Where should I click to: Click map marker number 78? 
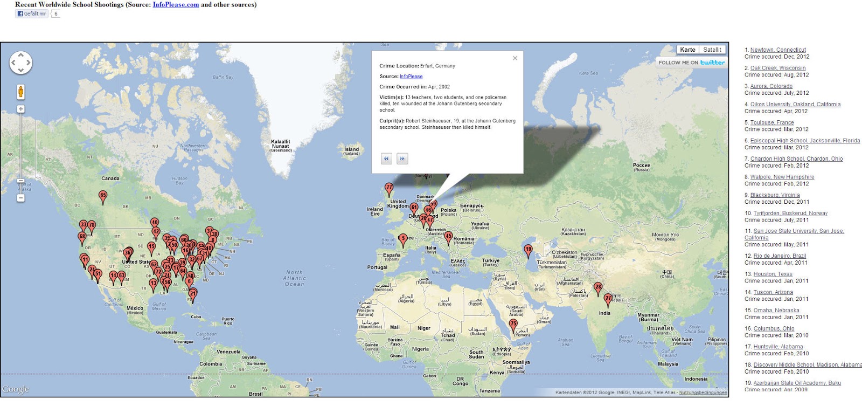[x=92, y=226]
